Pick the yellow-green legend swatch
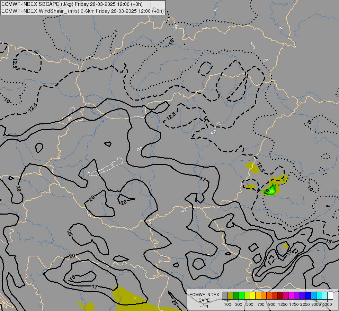339x311 pixels. click(247, 296)
